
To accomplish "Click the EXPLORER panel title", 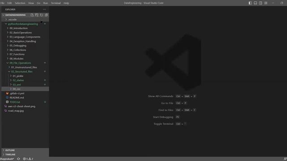I will (10, 9).
